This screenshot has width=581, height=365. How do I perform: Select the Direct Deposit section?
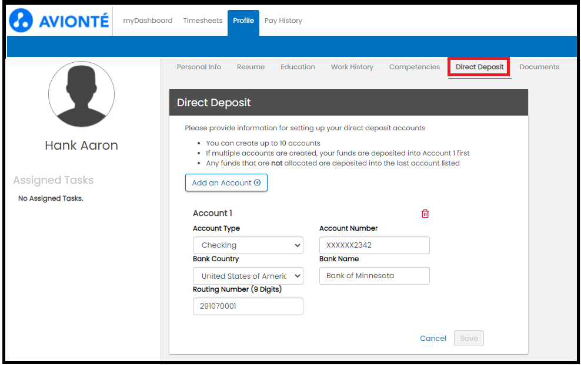(479, 67)
